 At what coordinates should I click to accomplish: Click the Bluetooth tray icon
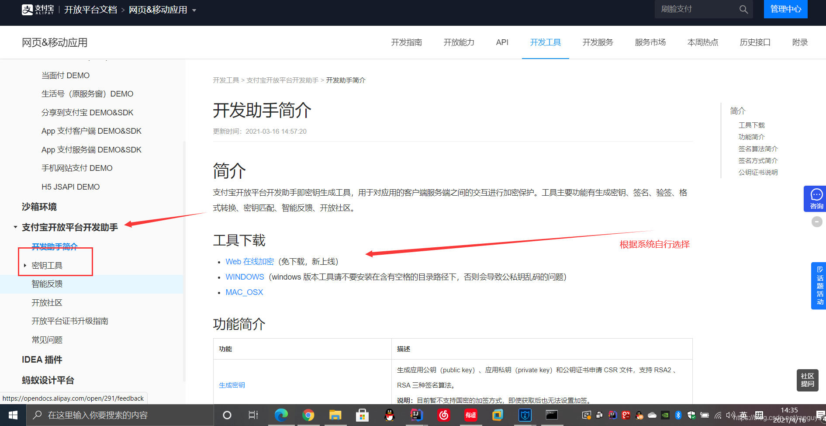(x=678, y=415)
